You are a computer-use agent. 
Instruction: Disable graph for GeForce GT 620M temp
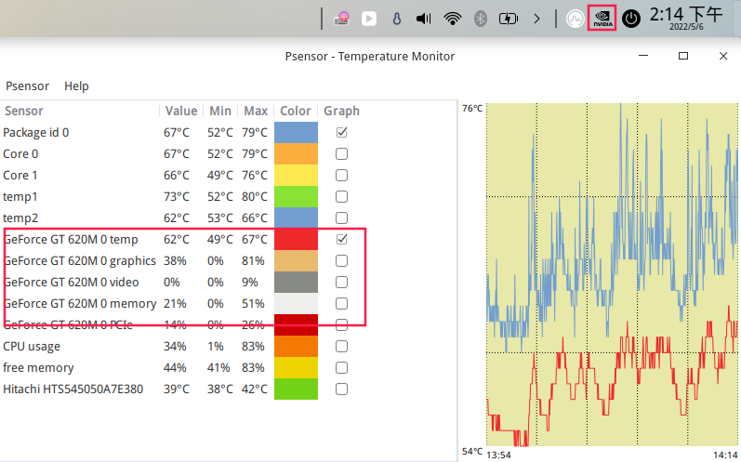(x=341, y=239)
